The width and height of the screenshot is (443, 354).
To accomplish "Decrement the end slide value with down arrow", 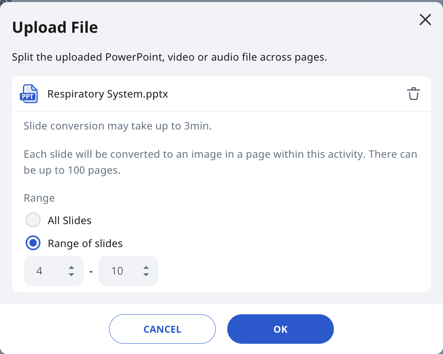I will pos(146,275).
